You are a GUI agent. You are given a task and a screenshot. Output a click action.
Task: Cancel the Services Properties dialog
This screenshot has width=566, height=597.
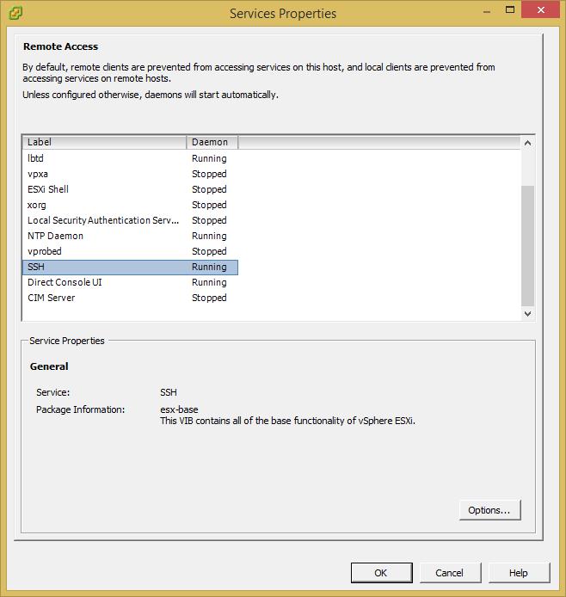450,573
